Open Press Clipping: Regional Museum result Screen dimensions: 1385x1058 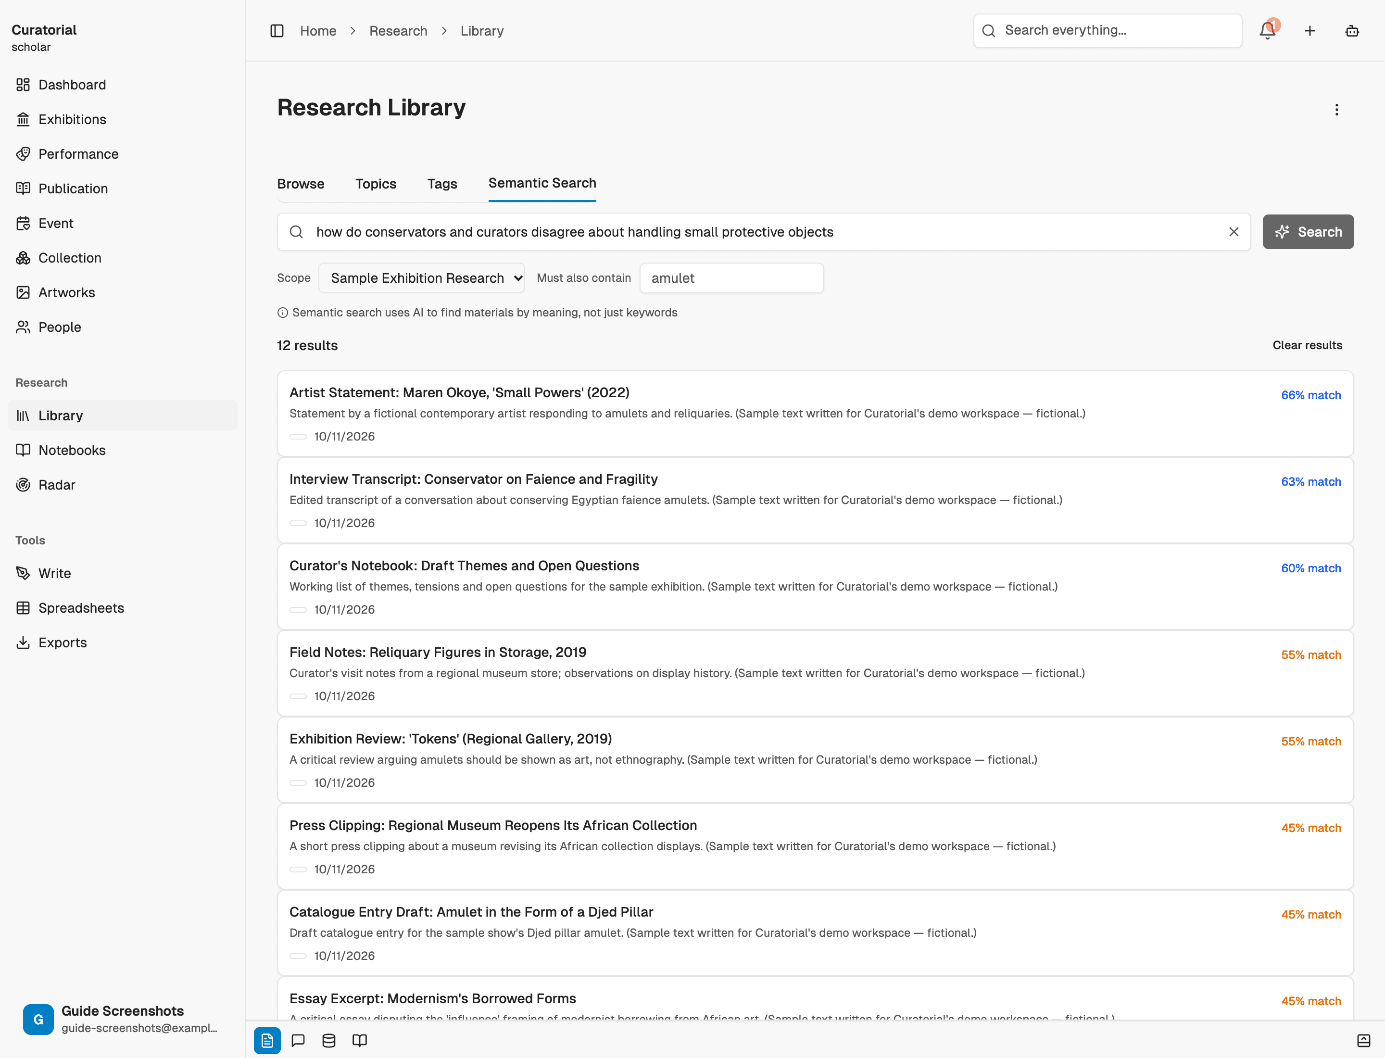click(816, 846)
